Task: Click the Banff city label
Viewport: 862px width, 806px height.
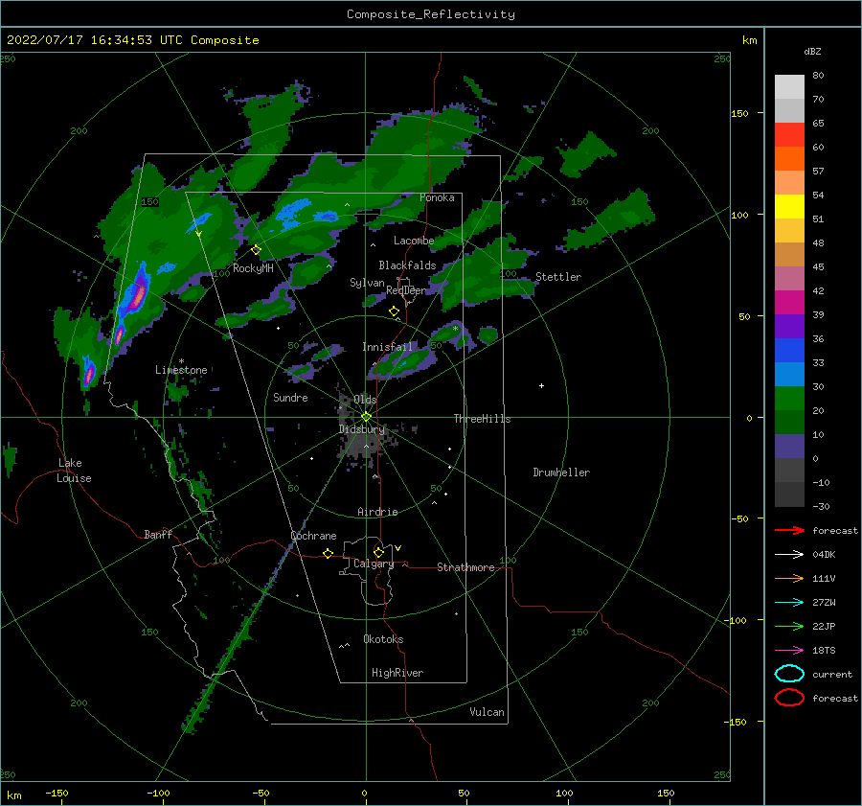Action: coord(158,534)
